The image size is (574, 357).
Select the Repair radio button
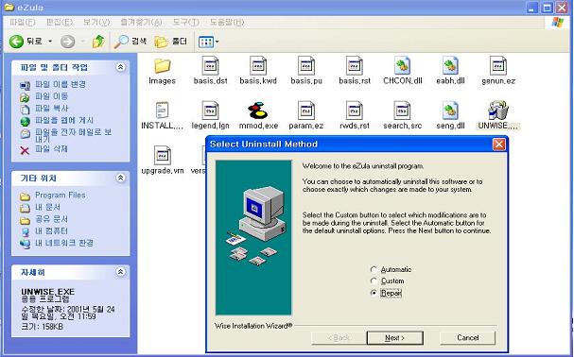374,293
